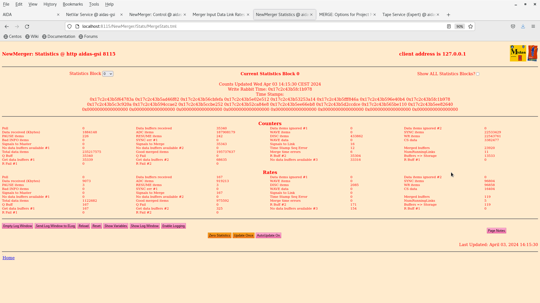The width and height of the screenshot is (540, 303).
Task: Expand the Statistics Block dropdown
Action: tap(108, 74)
